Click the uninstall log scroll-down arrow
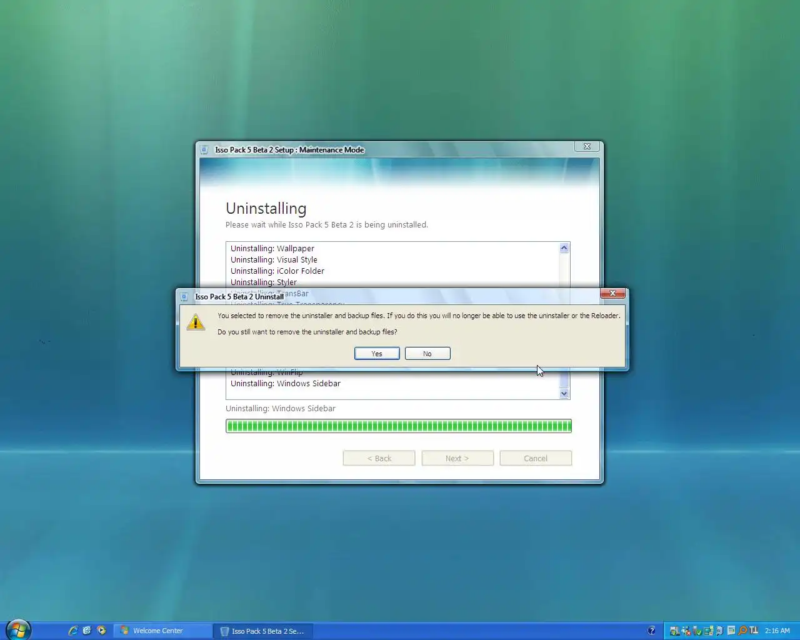 pyautogui.click(x=564, y=393)
